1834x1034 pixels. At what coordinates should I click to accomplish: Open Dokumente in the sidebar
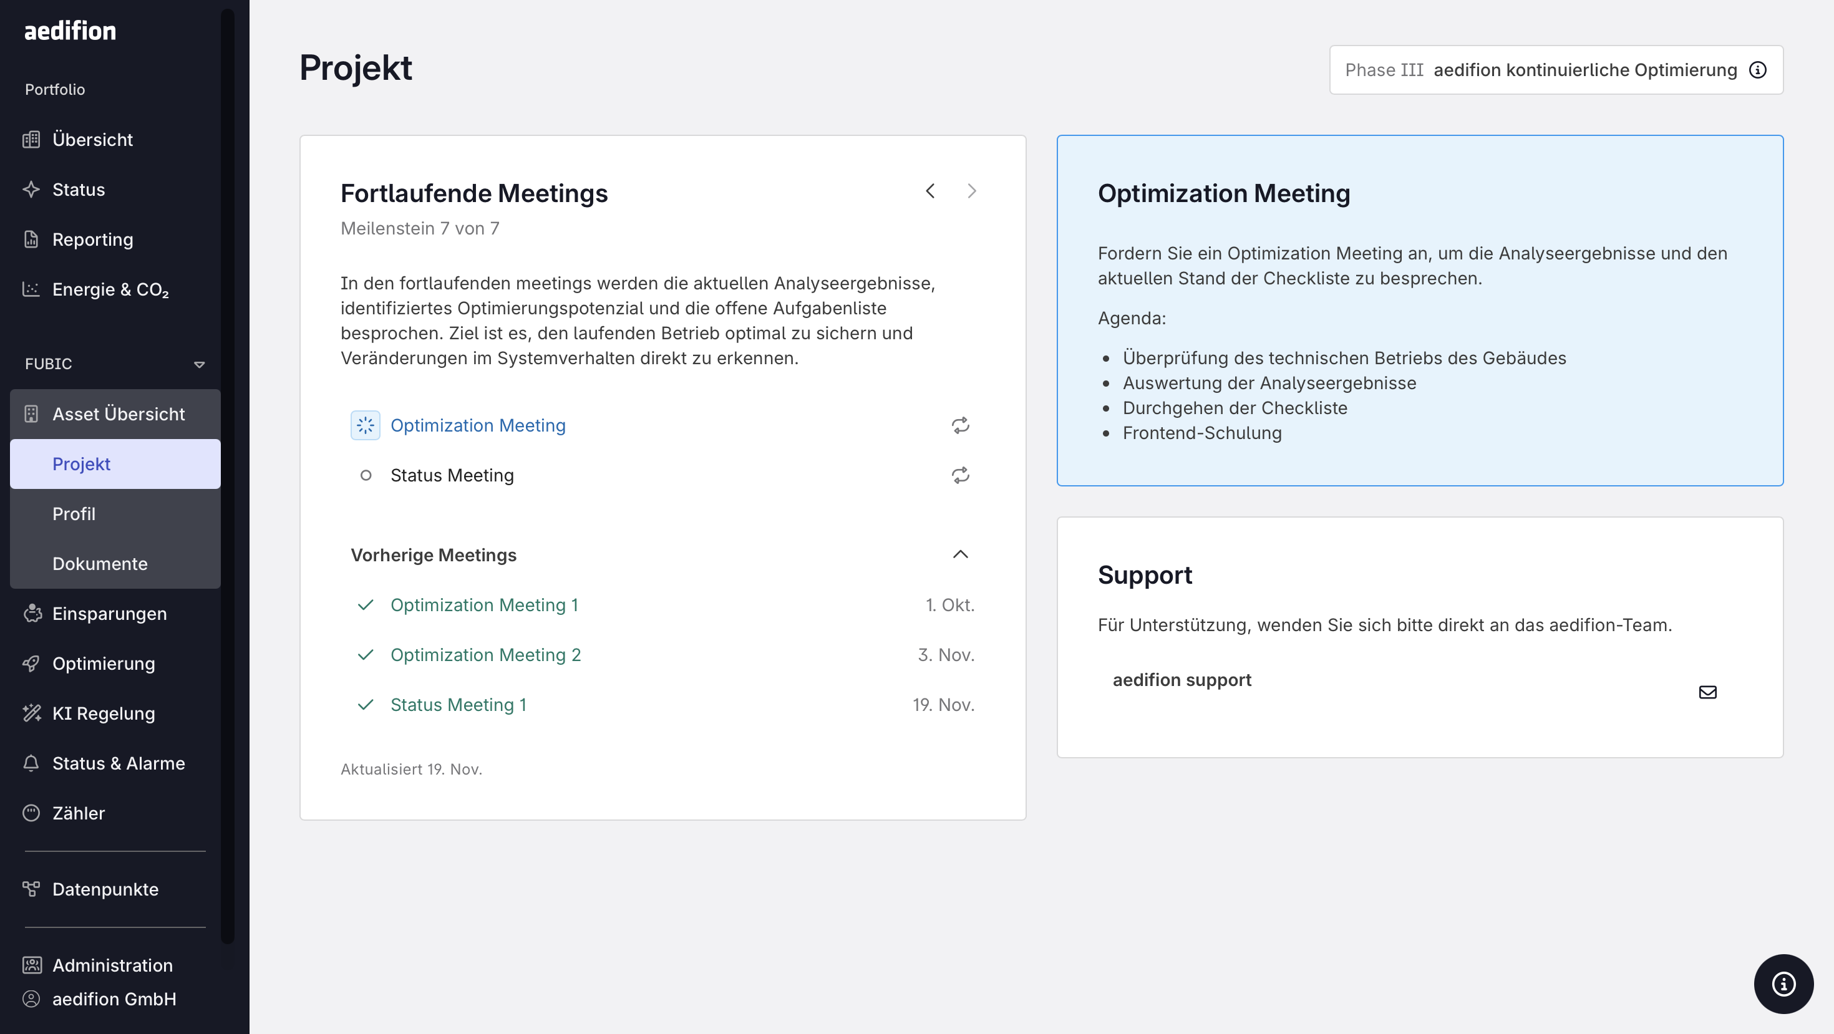point(100,564)
